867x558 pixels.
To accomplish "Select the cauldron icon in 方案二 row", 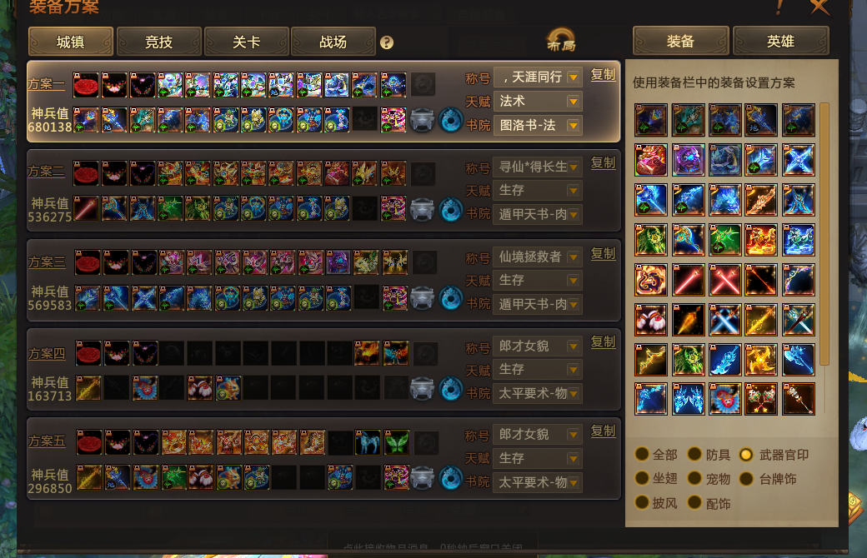I will coord(422,209).
